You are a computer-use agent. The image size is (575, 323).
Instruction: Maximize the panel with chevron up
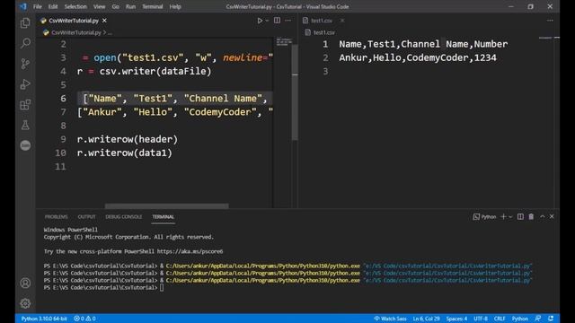pos(543,217)
